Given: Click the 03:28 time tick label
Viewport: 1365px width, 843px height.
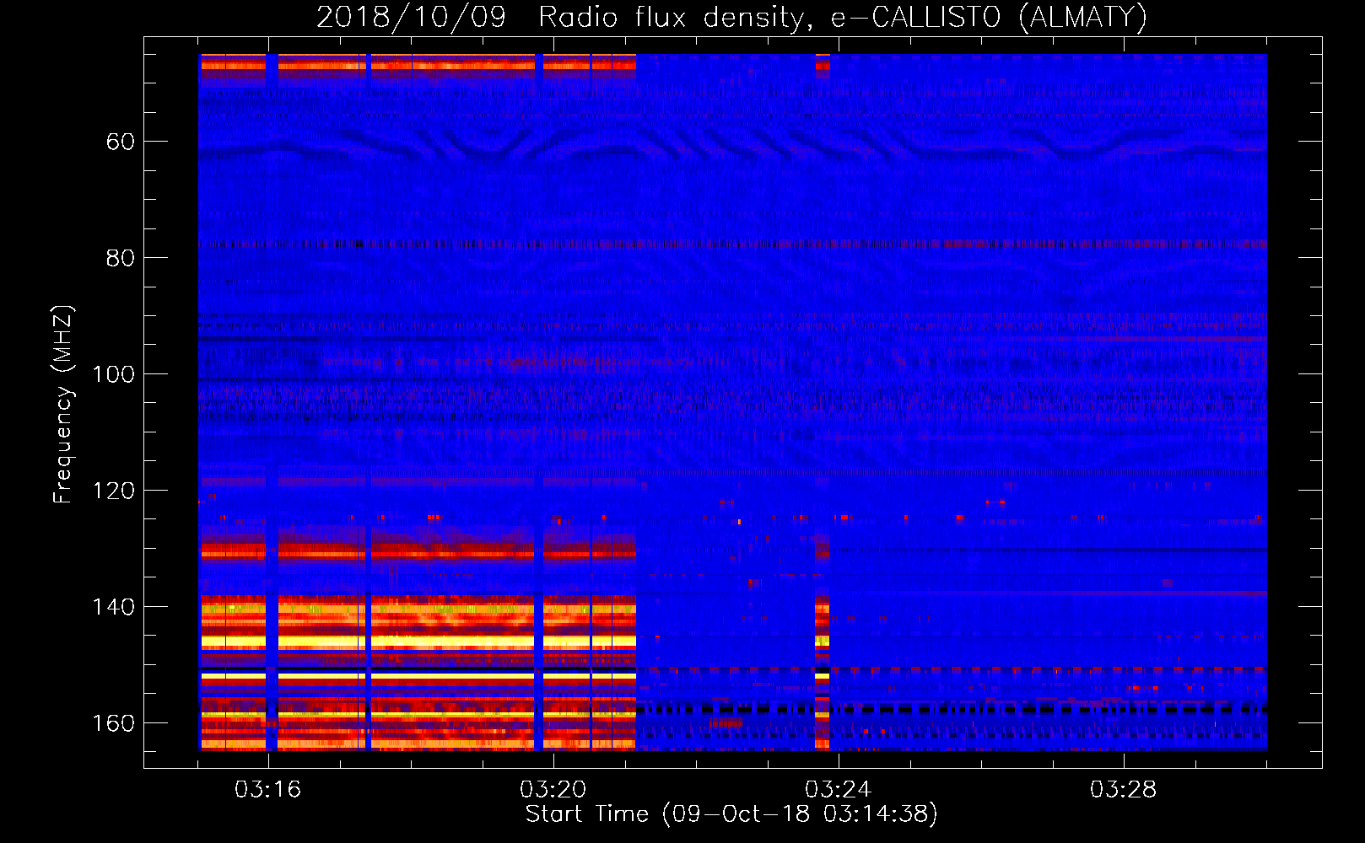Looking at the screenshot, I should point(1124,790).
